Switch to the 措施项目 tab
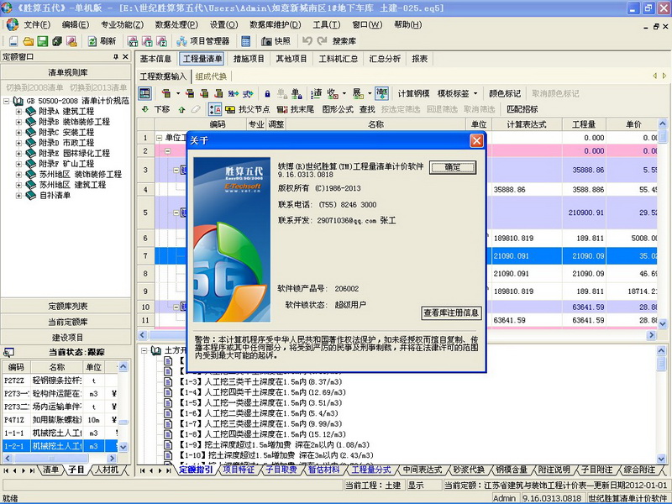 pos(249,59)
